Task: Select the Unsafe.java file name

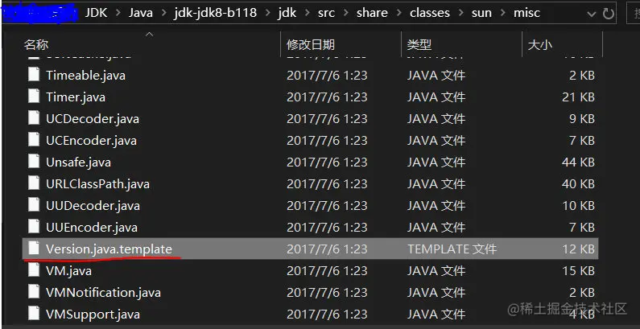Action: click(x=78, y=162)
